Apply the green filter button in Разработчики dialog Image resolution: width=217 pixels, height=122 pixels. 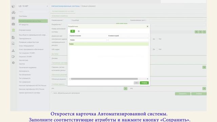coord(73,31)
